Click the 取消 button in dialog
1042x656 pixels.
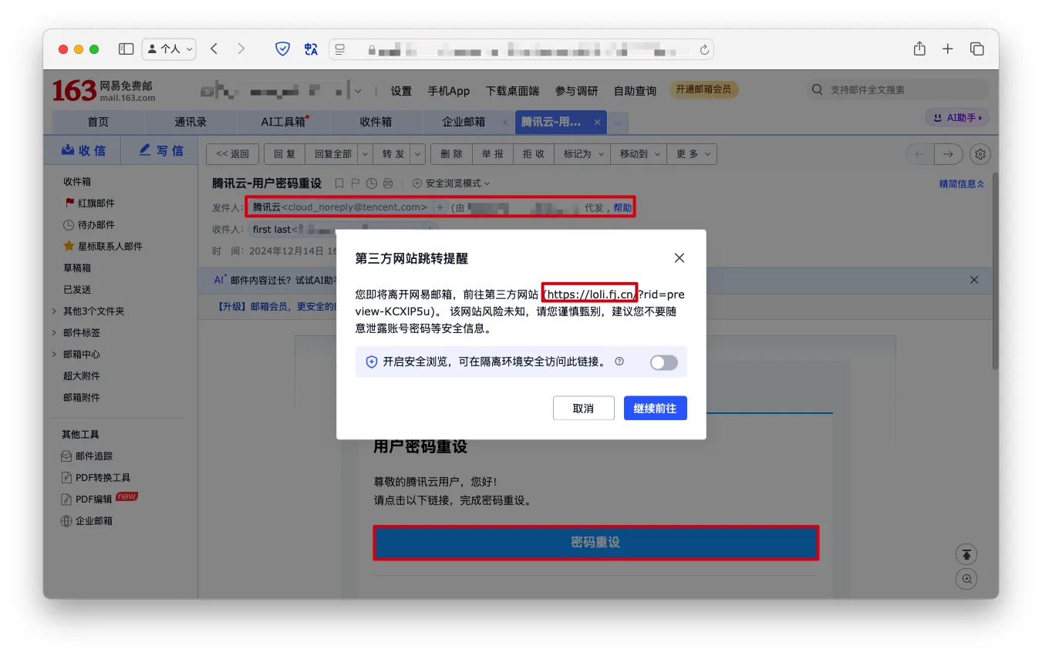pyautogui.click(x=583, y=409)
